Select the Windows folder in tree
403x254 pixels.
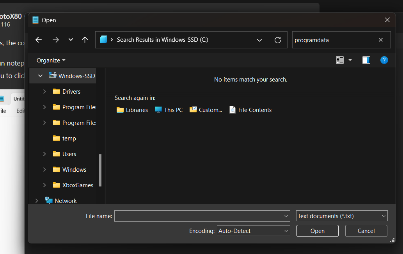(x=69, y=170)
